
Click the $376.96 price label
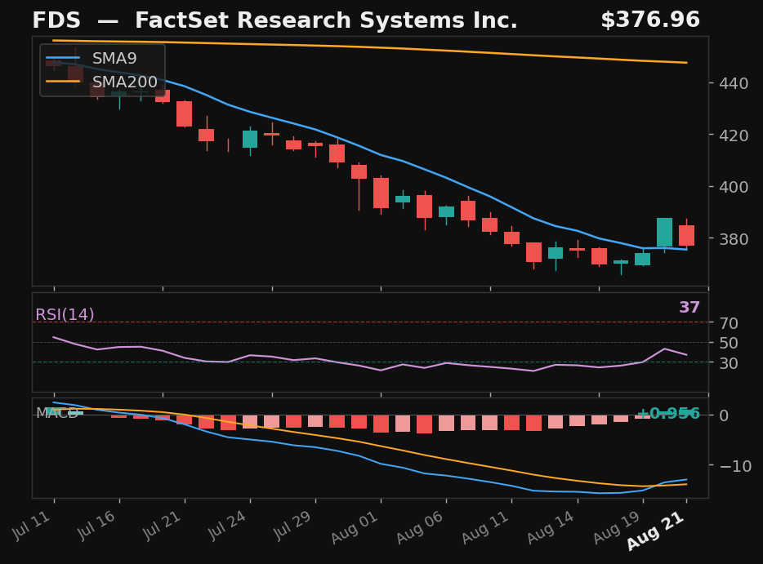click(x=650, y=20)
